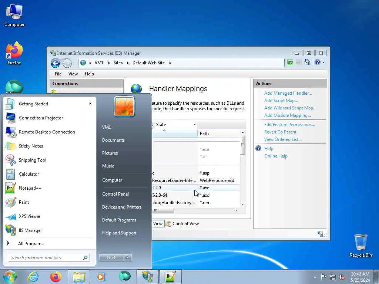Click the horizontal scrollbar thumb in handler list
Screen dimensions: 379x284
(163, 210)
